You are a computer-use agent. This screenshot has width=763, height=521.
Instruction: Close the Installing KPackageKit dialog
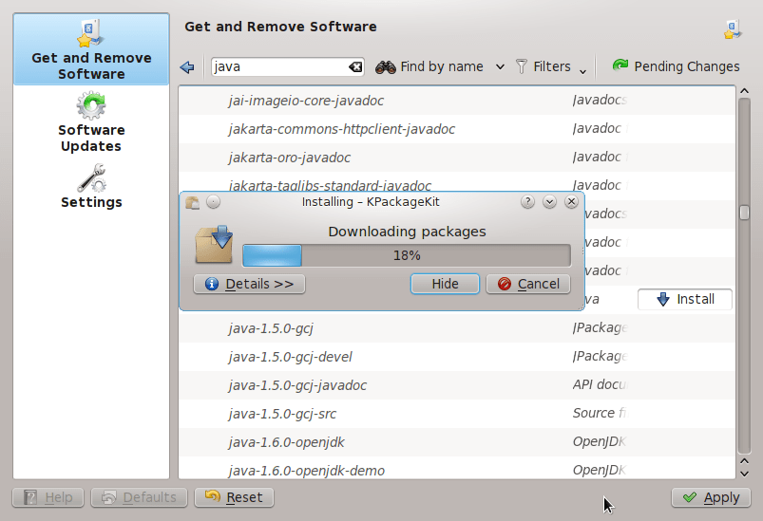571,202
